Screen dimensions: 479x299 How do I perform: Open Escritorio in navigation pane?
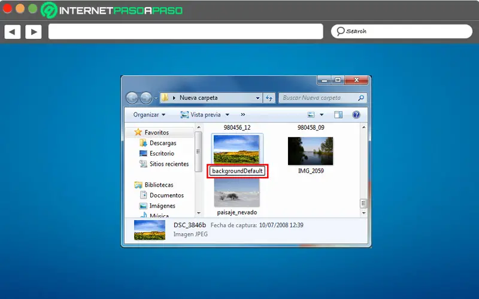(x=162, y=153)
